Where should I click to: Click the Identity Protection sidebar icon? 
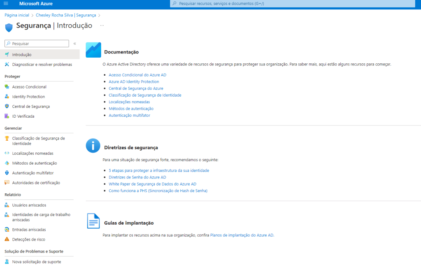pyautogui.click(x=7, y=97)
